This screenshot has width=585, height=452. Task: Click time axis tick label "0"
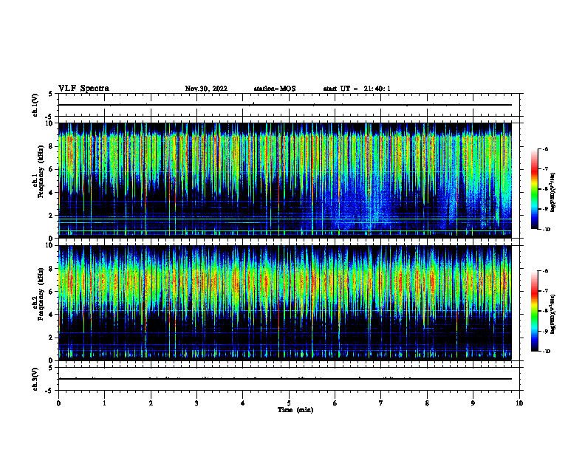click(x=58, y=403)
